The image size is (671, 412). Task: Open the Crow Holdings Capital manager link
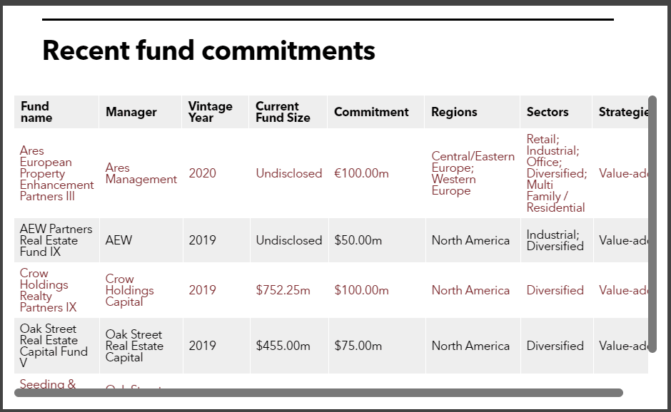129,290
